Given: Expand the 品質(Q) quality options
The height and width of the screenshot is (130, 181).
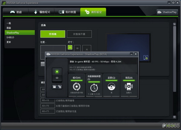Looking at the screenshot, I should pos(112,78).
